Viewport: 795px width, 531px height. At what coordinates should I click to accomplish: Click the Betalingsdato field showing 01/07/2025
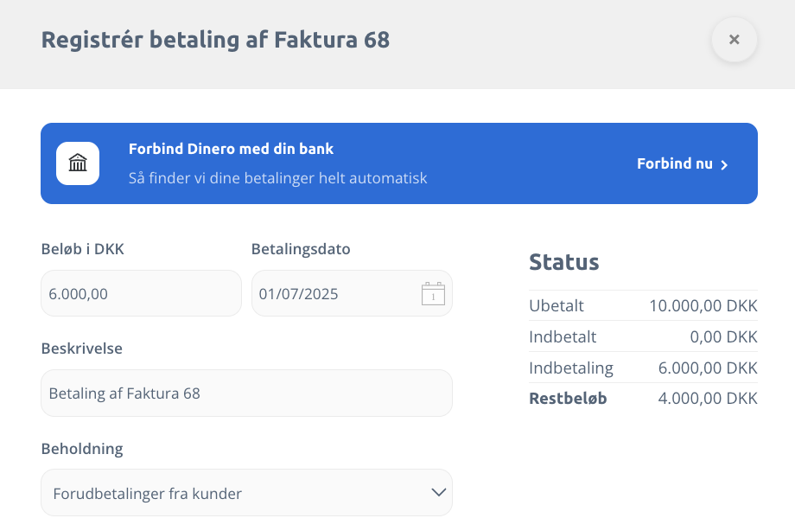(x=352, y=293)
